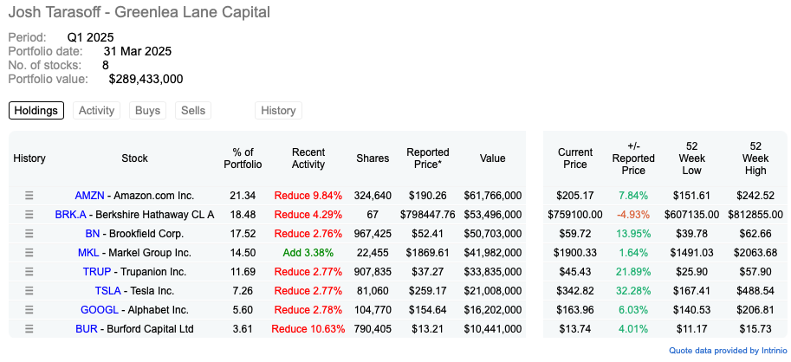The image size is (791, 362).
Task: Select the 21.34 portfolio percent cell
Action: click(x=243, y=196)
